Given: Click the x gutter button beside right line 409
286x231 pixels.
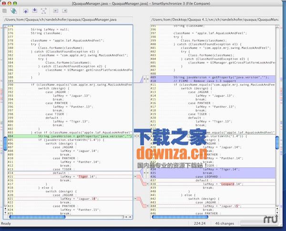Looking at the screenshot, I should click(144, 79).
